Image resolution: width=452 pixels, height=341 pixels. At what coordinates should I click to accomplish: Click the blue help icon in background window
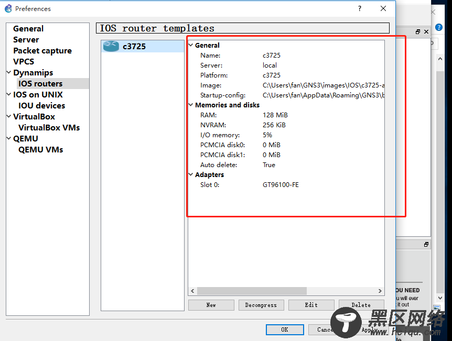[439, 27]
